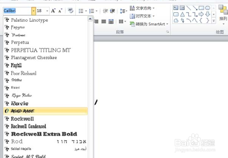Open the 转换为 SmartArt dropdown

click(149, 24)
